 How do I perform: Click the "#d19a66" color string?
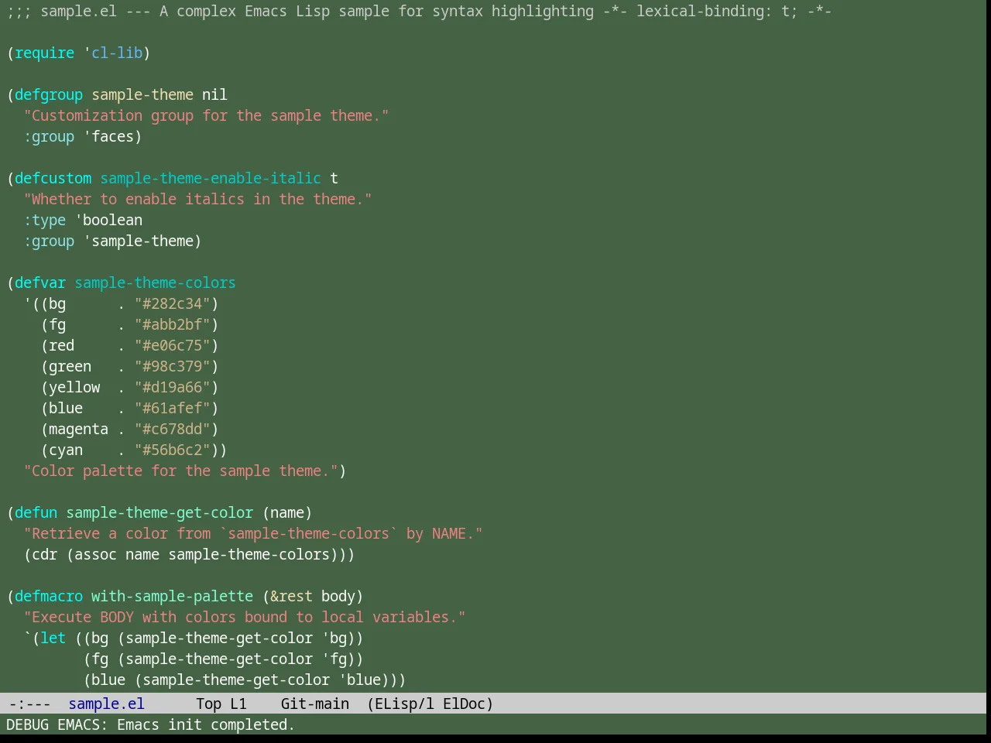coord(173,387)
